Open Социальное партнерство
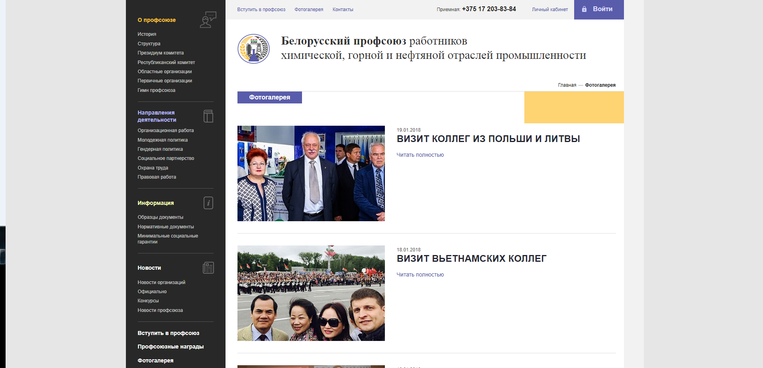Viewport: 763px width, 368px height. pos(166,158)
